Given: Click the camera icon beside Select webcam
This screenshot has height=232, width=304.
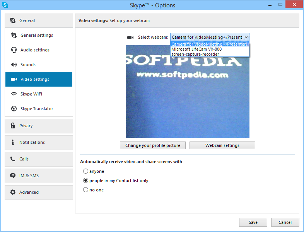Looking at the screenshot, I should [x=130, y=38].
